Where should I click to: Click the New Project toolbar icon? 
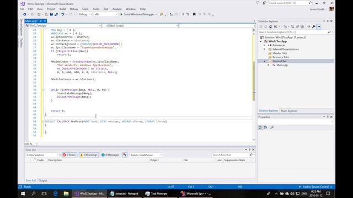coord(39,14)
